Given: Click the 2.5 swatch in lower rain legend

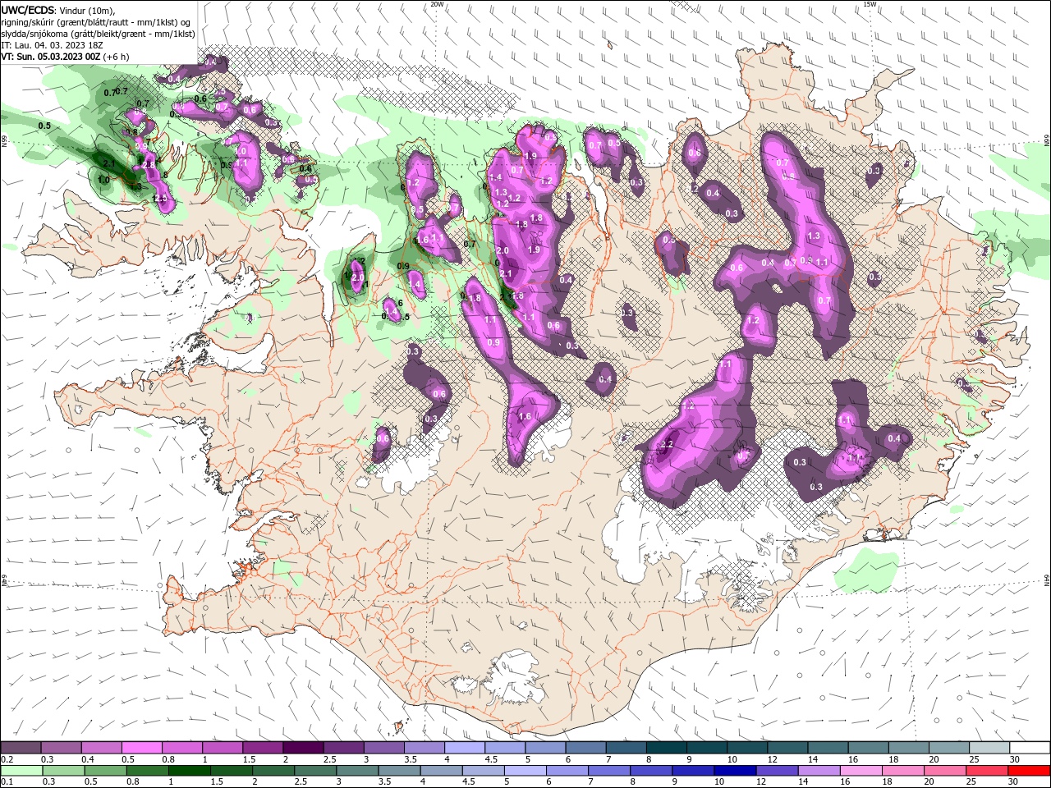Looking at the screenshot, I should click(x=315, y=770).
